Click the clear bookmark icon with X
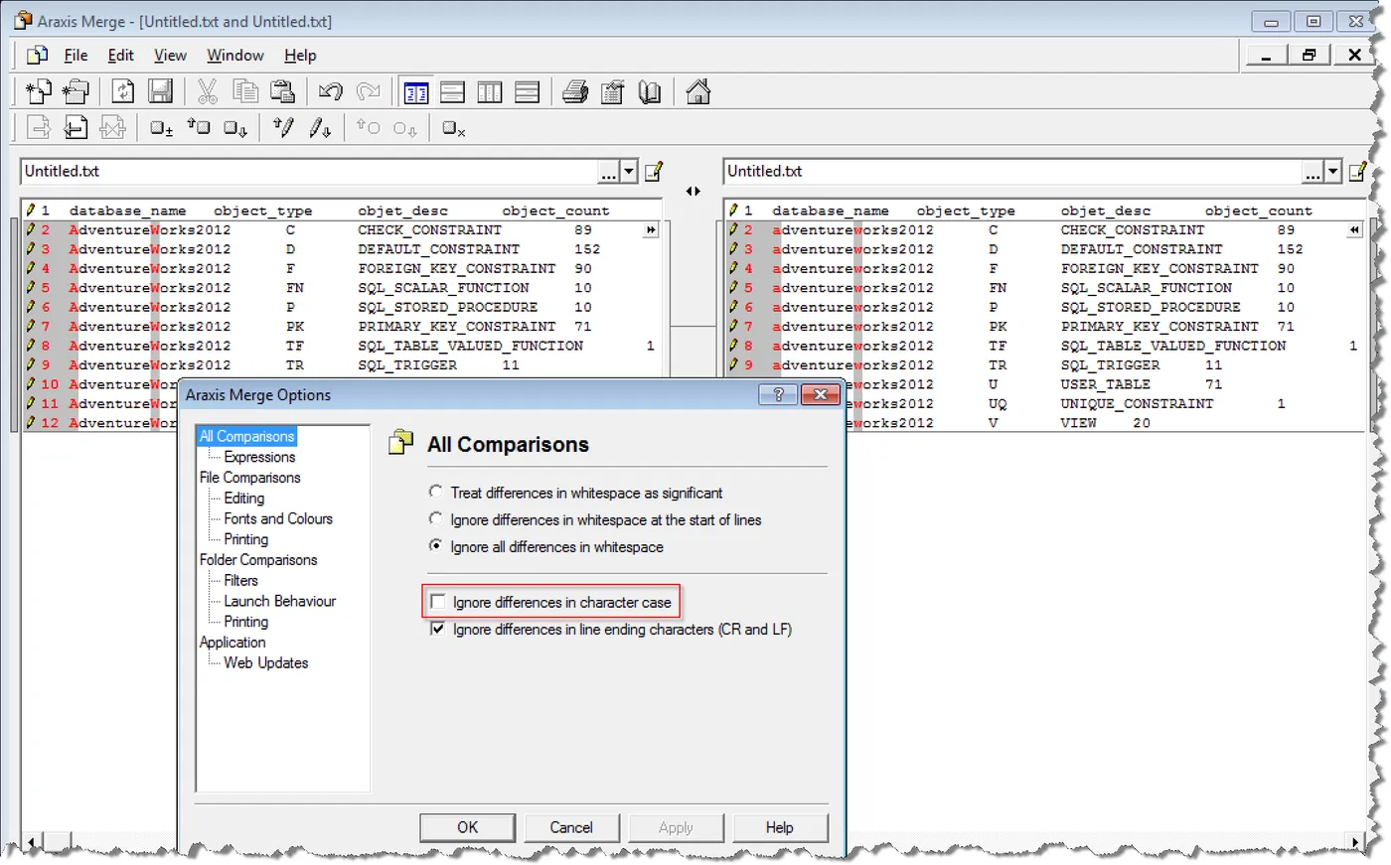 point(454,128)
